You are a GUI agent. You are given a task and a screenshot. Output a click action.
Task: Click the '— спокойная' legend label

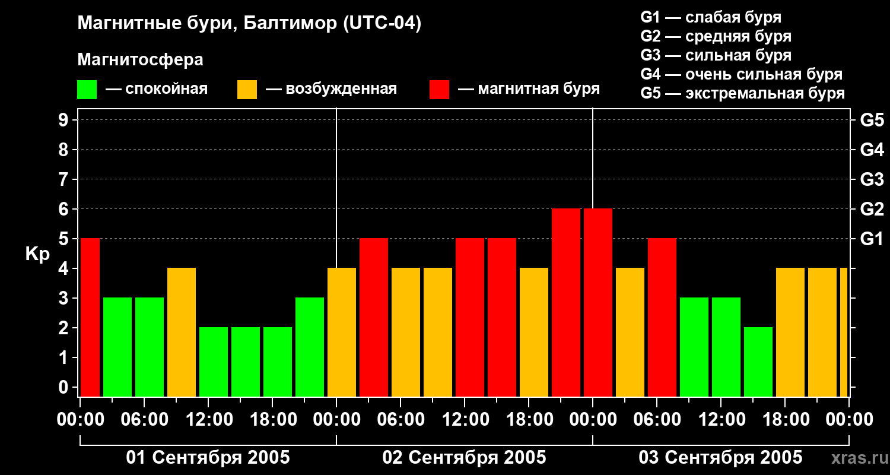coord(157,89)
